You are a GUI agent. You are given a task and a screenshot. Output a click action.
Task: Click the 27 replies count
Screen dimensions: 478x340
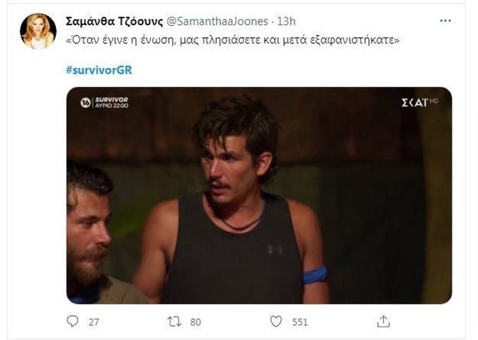93,322
